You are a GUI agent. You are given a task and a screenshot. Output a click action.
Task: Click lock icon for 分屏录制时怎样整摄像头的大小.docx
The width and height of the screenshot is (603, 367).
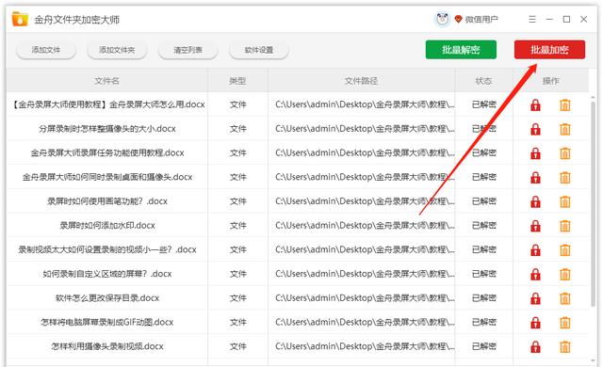tap(535, 129)
